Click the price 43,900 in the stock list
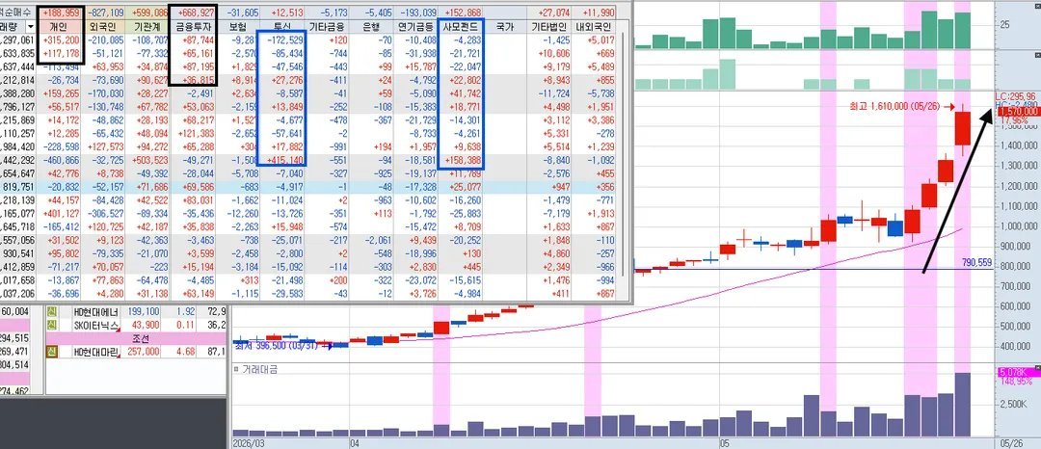This screenshot has width=1041, height=449. pos(147,325)
